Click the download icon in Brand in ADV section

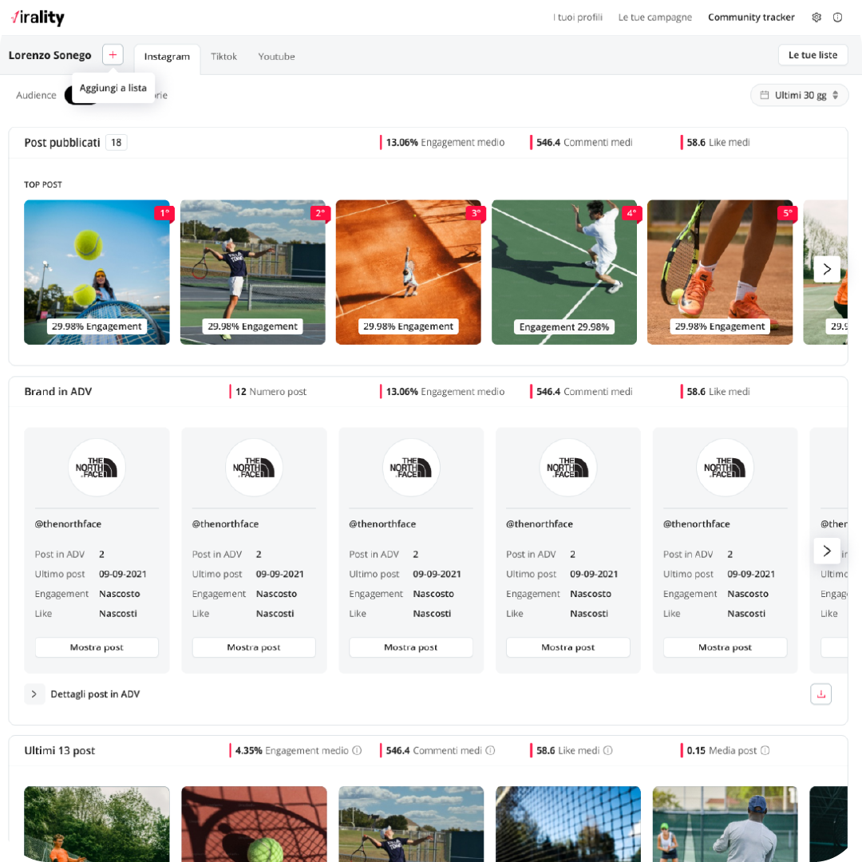coord(821,694)
